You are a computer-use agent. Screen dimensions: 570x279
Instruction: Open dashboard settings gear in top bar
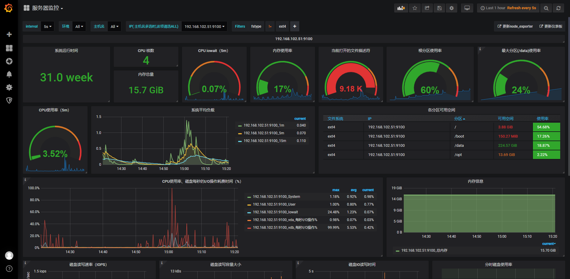pyautogui.click(x=452, y=8)
